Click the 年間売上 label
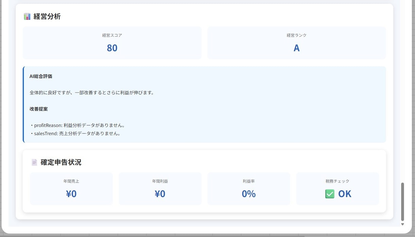 tap(71, 181)
